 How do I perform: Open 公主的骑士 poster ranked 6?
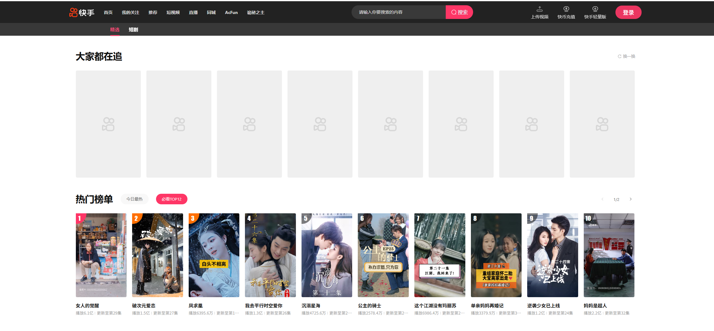383,255
